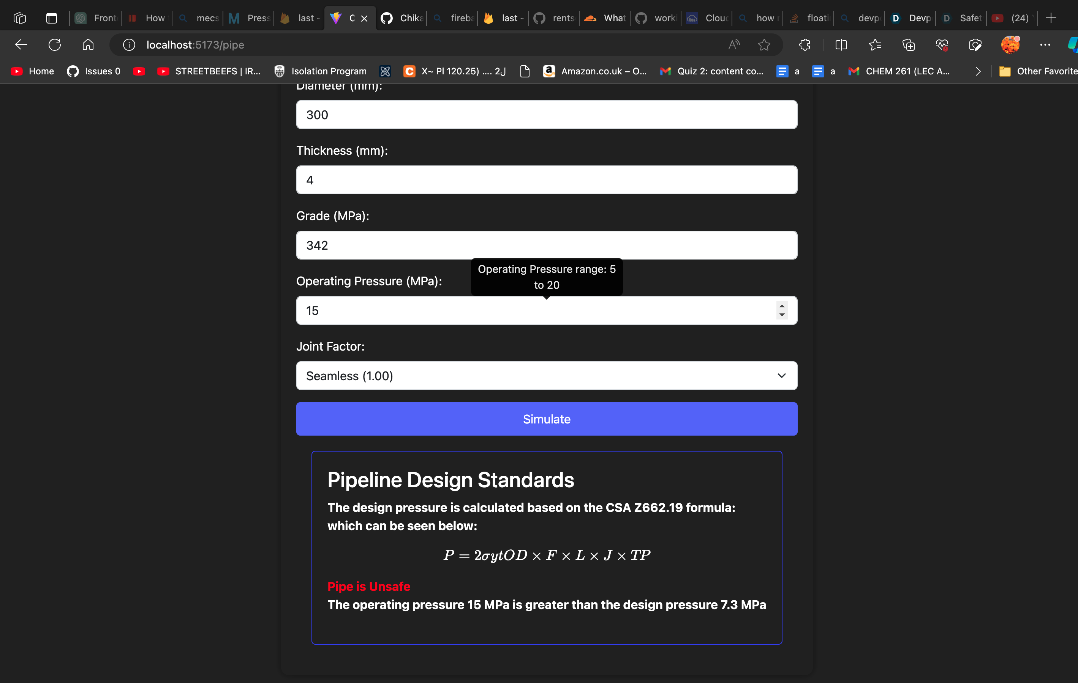Open Read aloud icon in address bar

(733, 45)
